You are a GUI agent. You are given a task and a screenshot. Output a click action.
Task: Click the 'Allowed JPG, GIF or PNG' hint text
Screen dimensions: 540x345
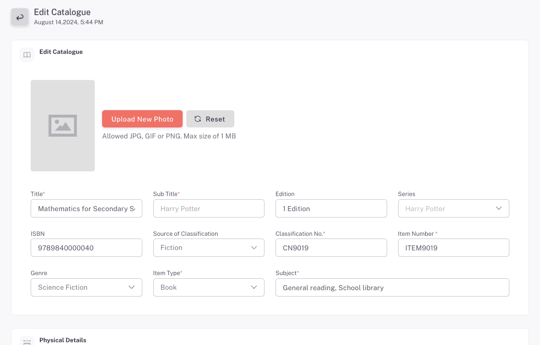click(169, 136)
